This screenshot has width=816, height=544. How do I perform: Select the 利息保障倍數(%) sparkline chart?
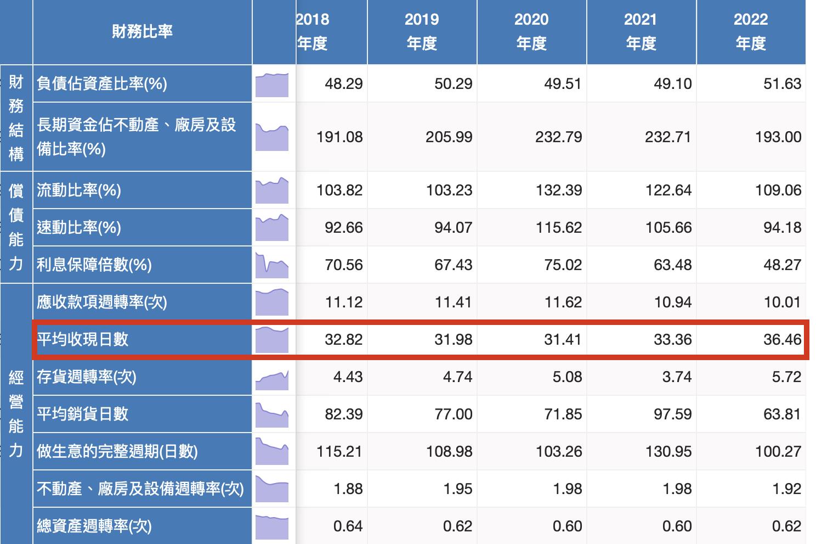(x=272, y=265)
